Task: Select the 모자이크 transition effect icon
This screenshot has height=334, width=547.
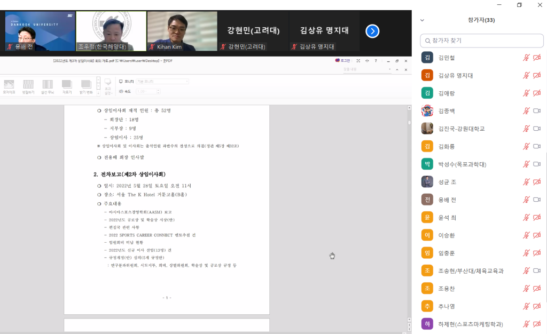Action: 9,86
